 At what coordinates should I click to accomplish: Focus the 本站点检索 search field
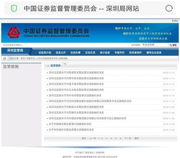tap(155, 45)
